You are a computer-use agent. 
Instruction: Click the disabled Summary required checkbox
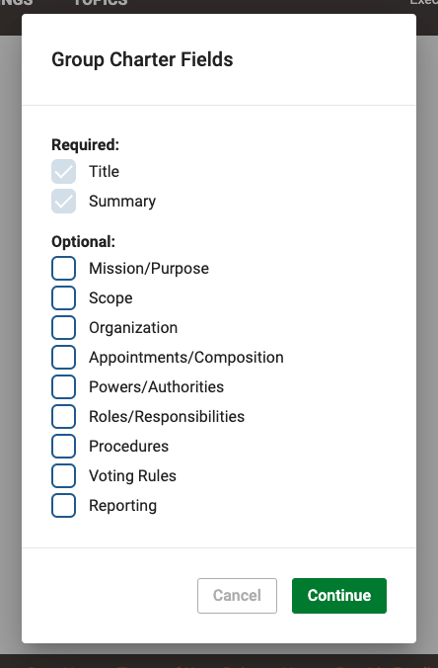(x=64, y=201)
